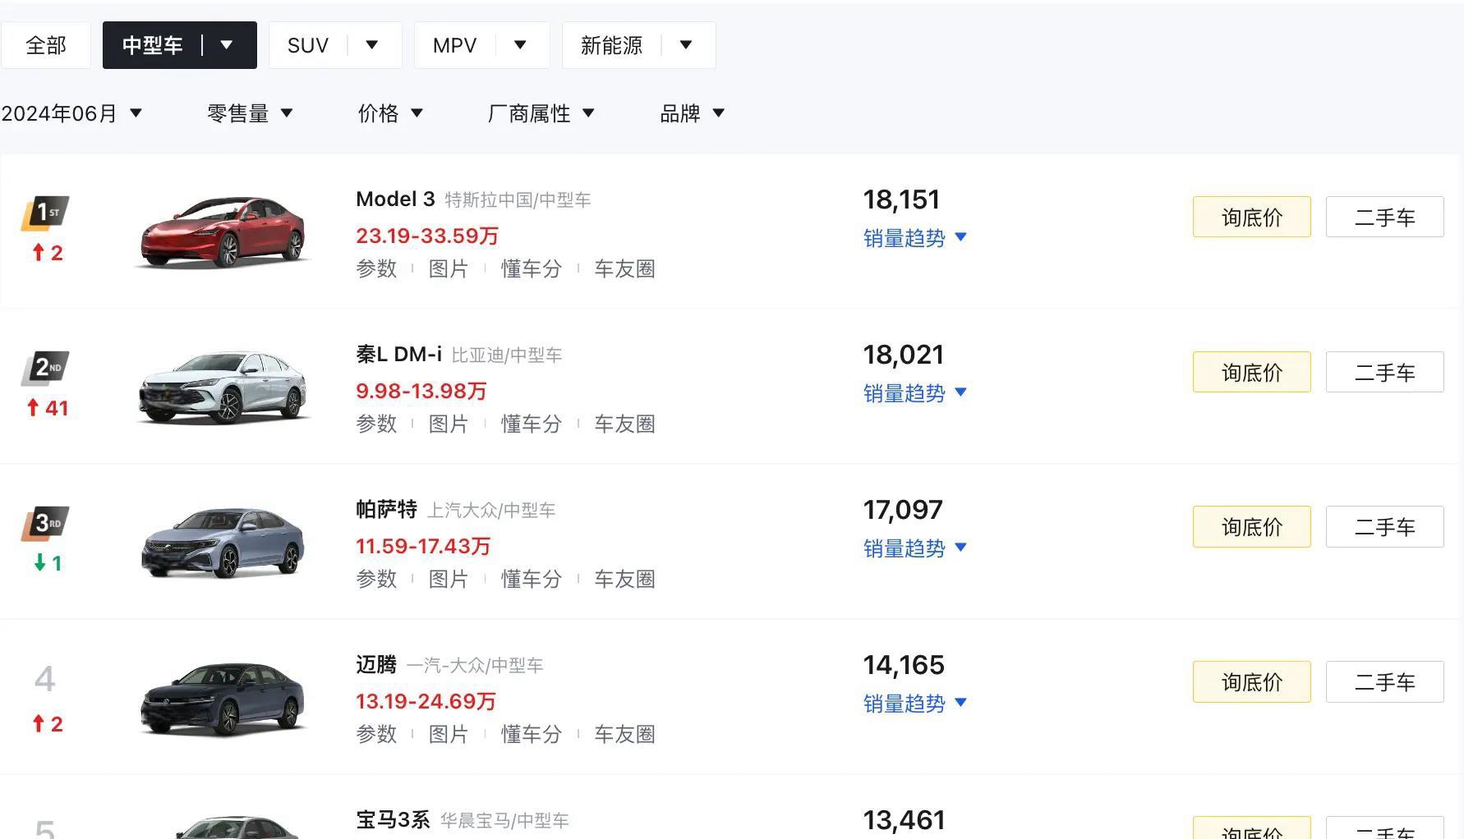Image resolution: width=1464 pixels, height=839 pixels.
Task: Click 询底价 for Model 3
Action: 1252,217
